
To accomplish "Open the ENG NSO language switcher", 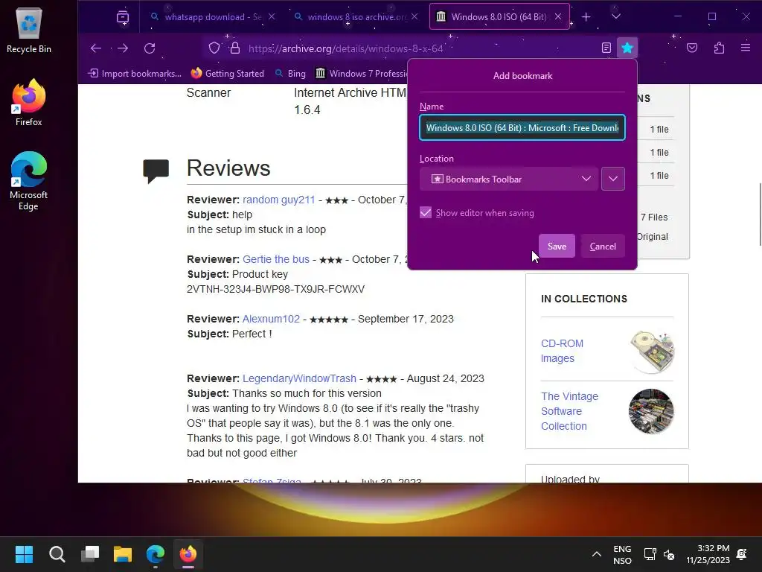I will click(622, 554).
